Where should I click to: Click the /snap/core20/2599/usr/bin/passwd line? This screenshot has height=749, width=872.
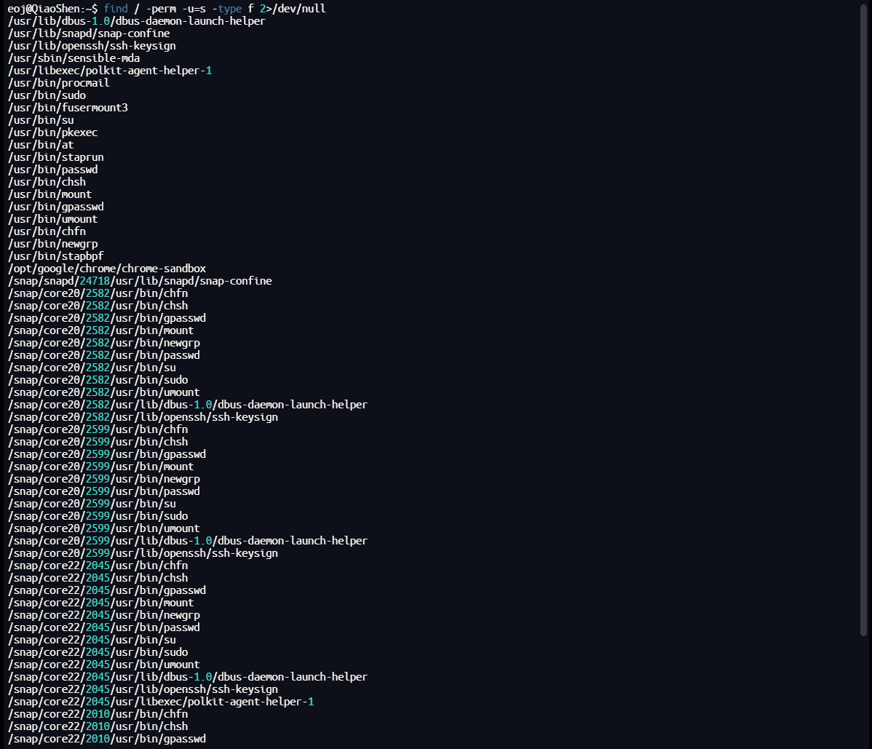(x=104, y=491)
